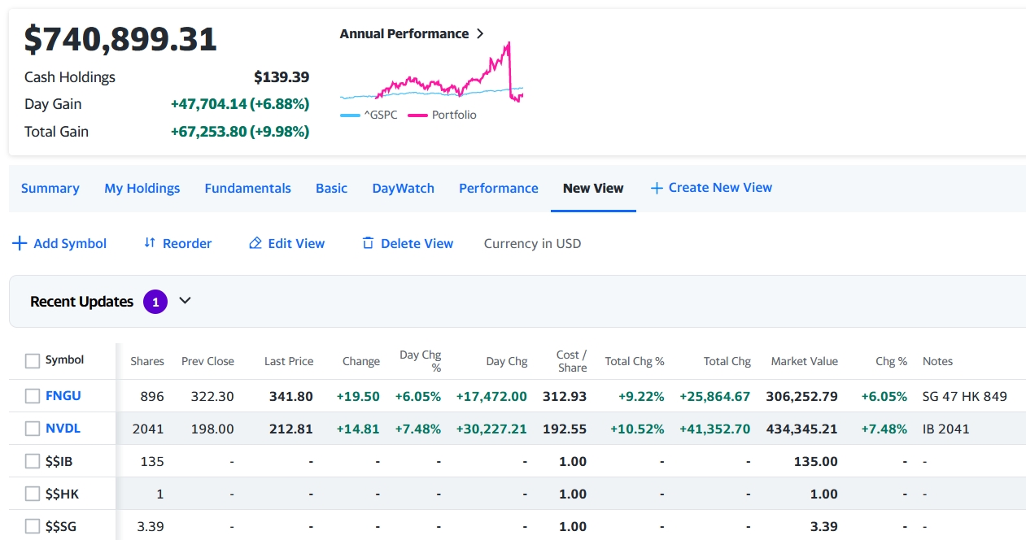The image size is (1026, 540).
Task: Tick the NVDL row checkbox
Action: 33,429
